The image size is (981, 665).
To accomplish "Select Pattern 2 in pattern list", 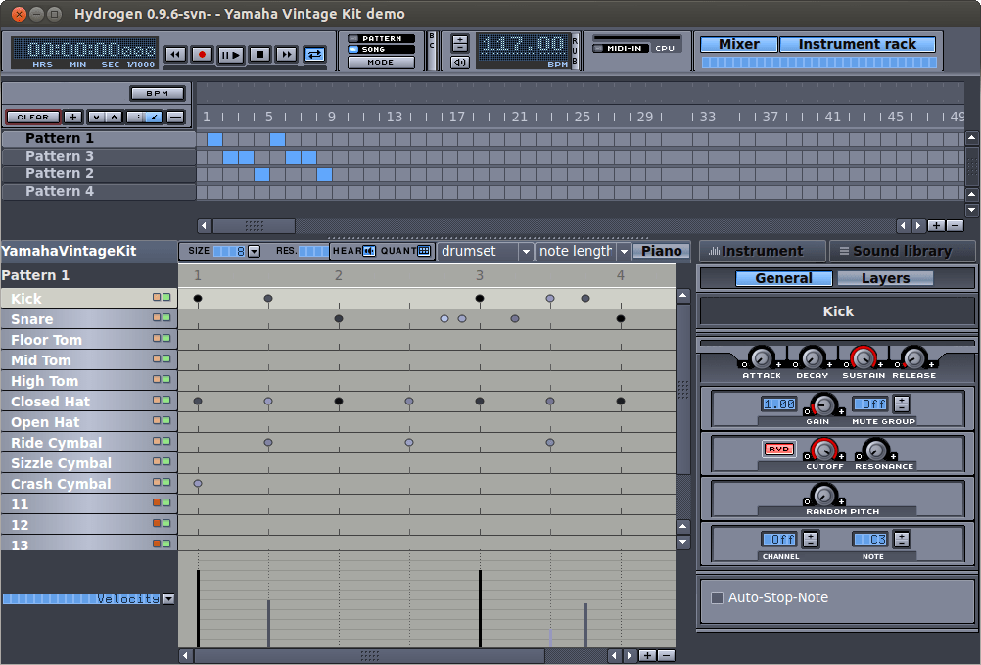I will point(99,173).
